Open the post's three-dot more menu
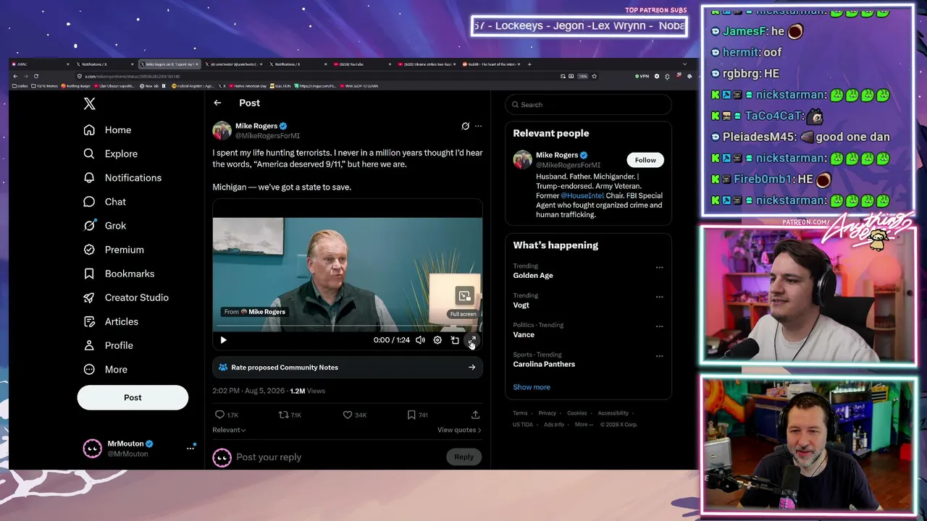Viewport: 927px width, 521px height. tap(478, 126)
